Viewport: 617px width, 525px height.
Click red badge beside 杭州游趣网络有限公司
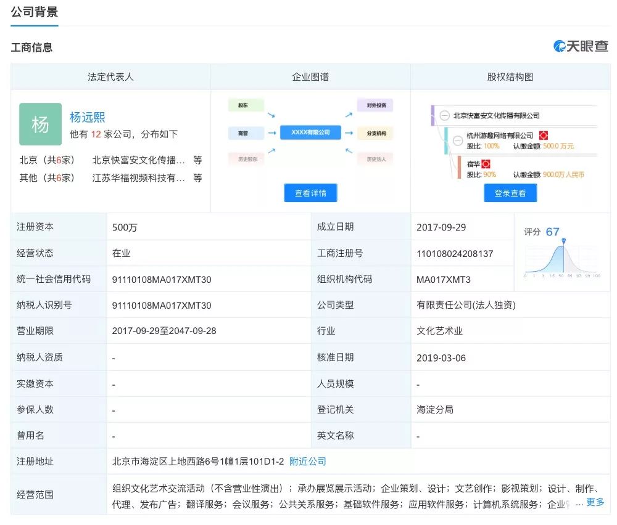[544, 136]
